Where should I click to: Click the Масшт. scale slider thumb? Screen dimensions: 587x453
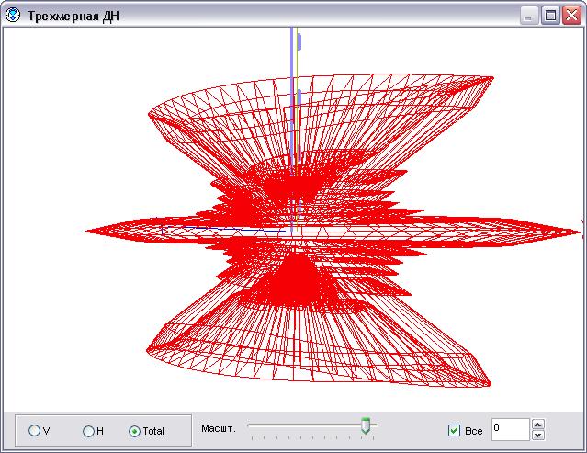366,425
